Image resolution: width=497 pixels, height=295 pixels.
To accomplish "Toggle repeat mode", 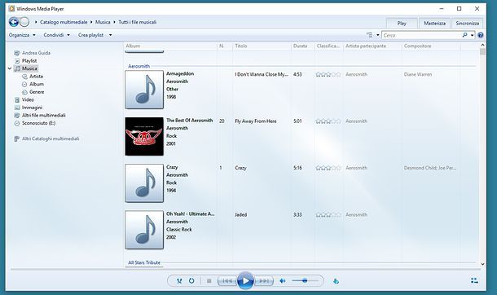I will pos(191,281).
